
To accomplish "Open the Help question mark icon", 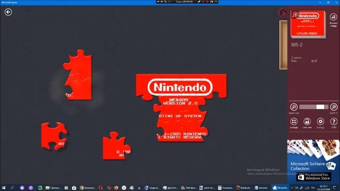I will pos(334,121).
